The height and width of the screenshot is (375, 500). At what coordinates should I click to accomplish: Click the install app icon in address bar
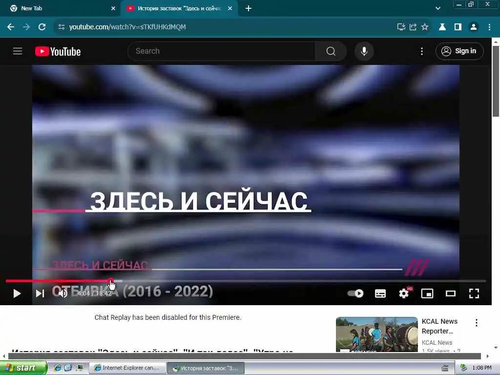[401, 27]
